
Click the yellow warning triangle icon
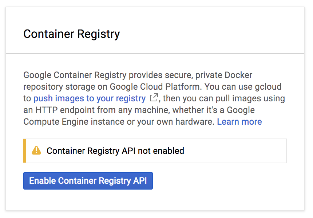tap(36, 150)
